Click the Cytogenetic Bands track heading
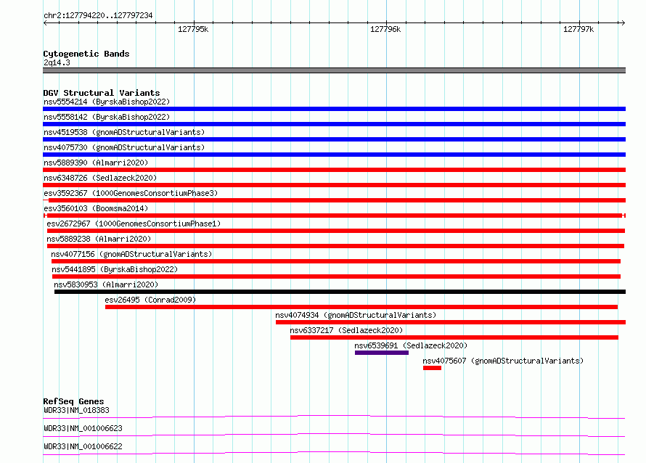 [86, 54]
